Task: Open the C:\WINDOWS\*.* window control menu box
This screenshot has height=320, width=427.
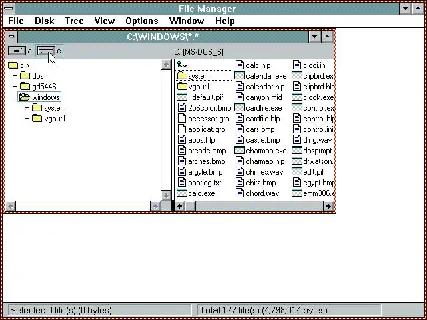Action: [11, 36]
